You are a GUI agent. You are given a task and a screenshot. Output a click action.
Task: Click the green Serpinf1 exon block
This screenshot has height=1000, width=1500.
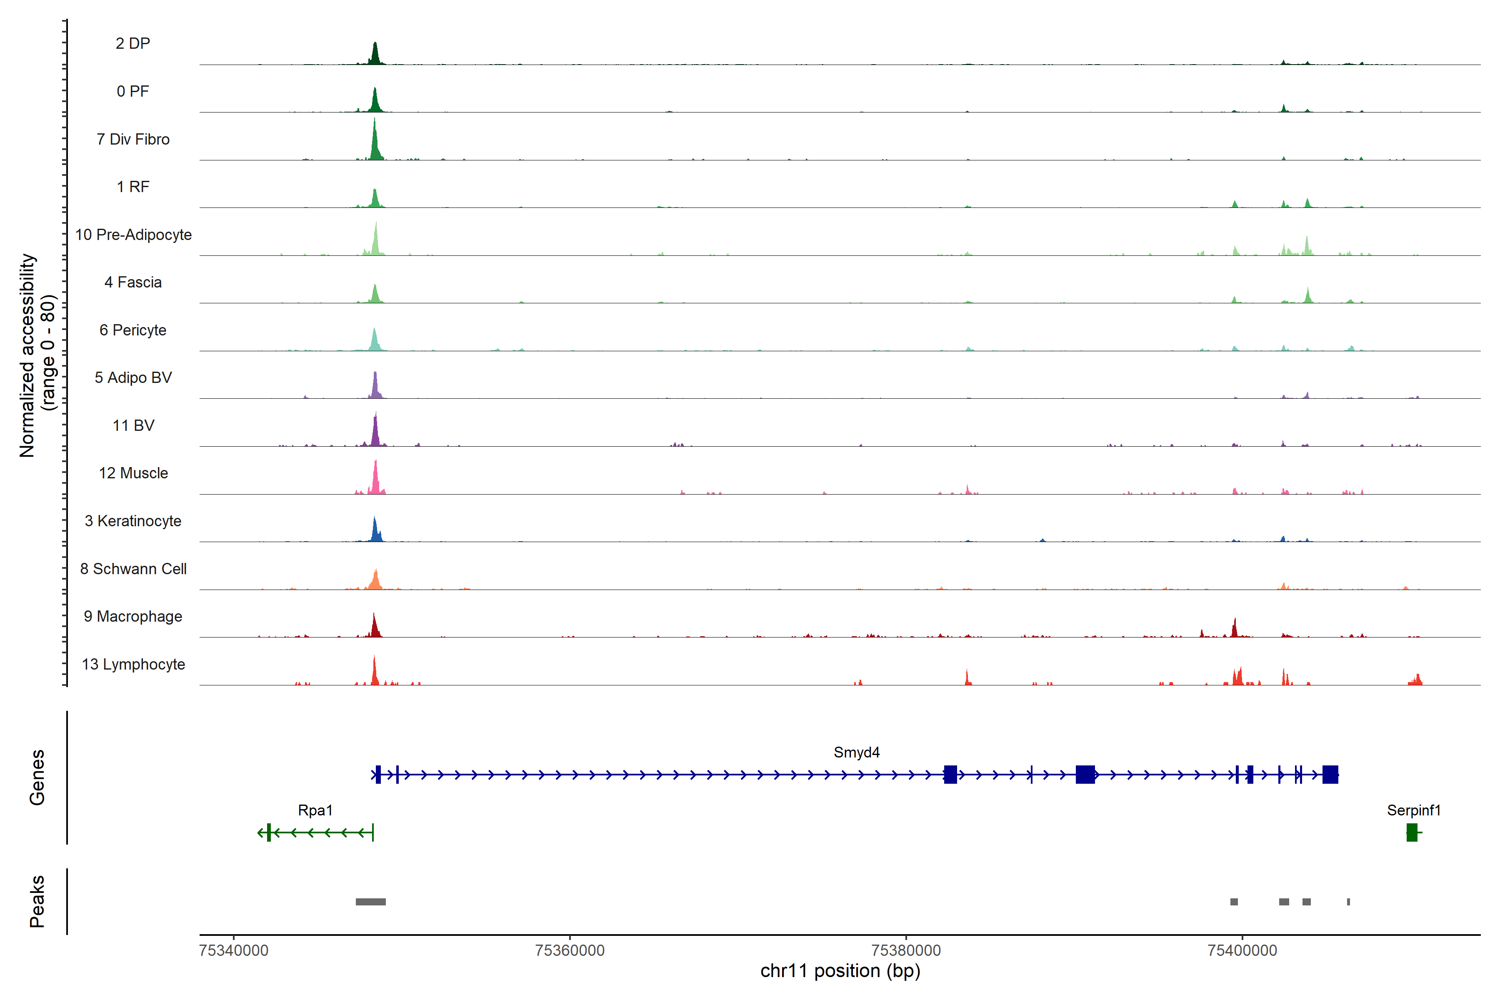pos(1411,832)
